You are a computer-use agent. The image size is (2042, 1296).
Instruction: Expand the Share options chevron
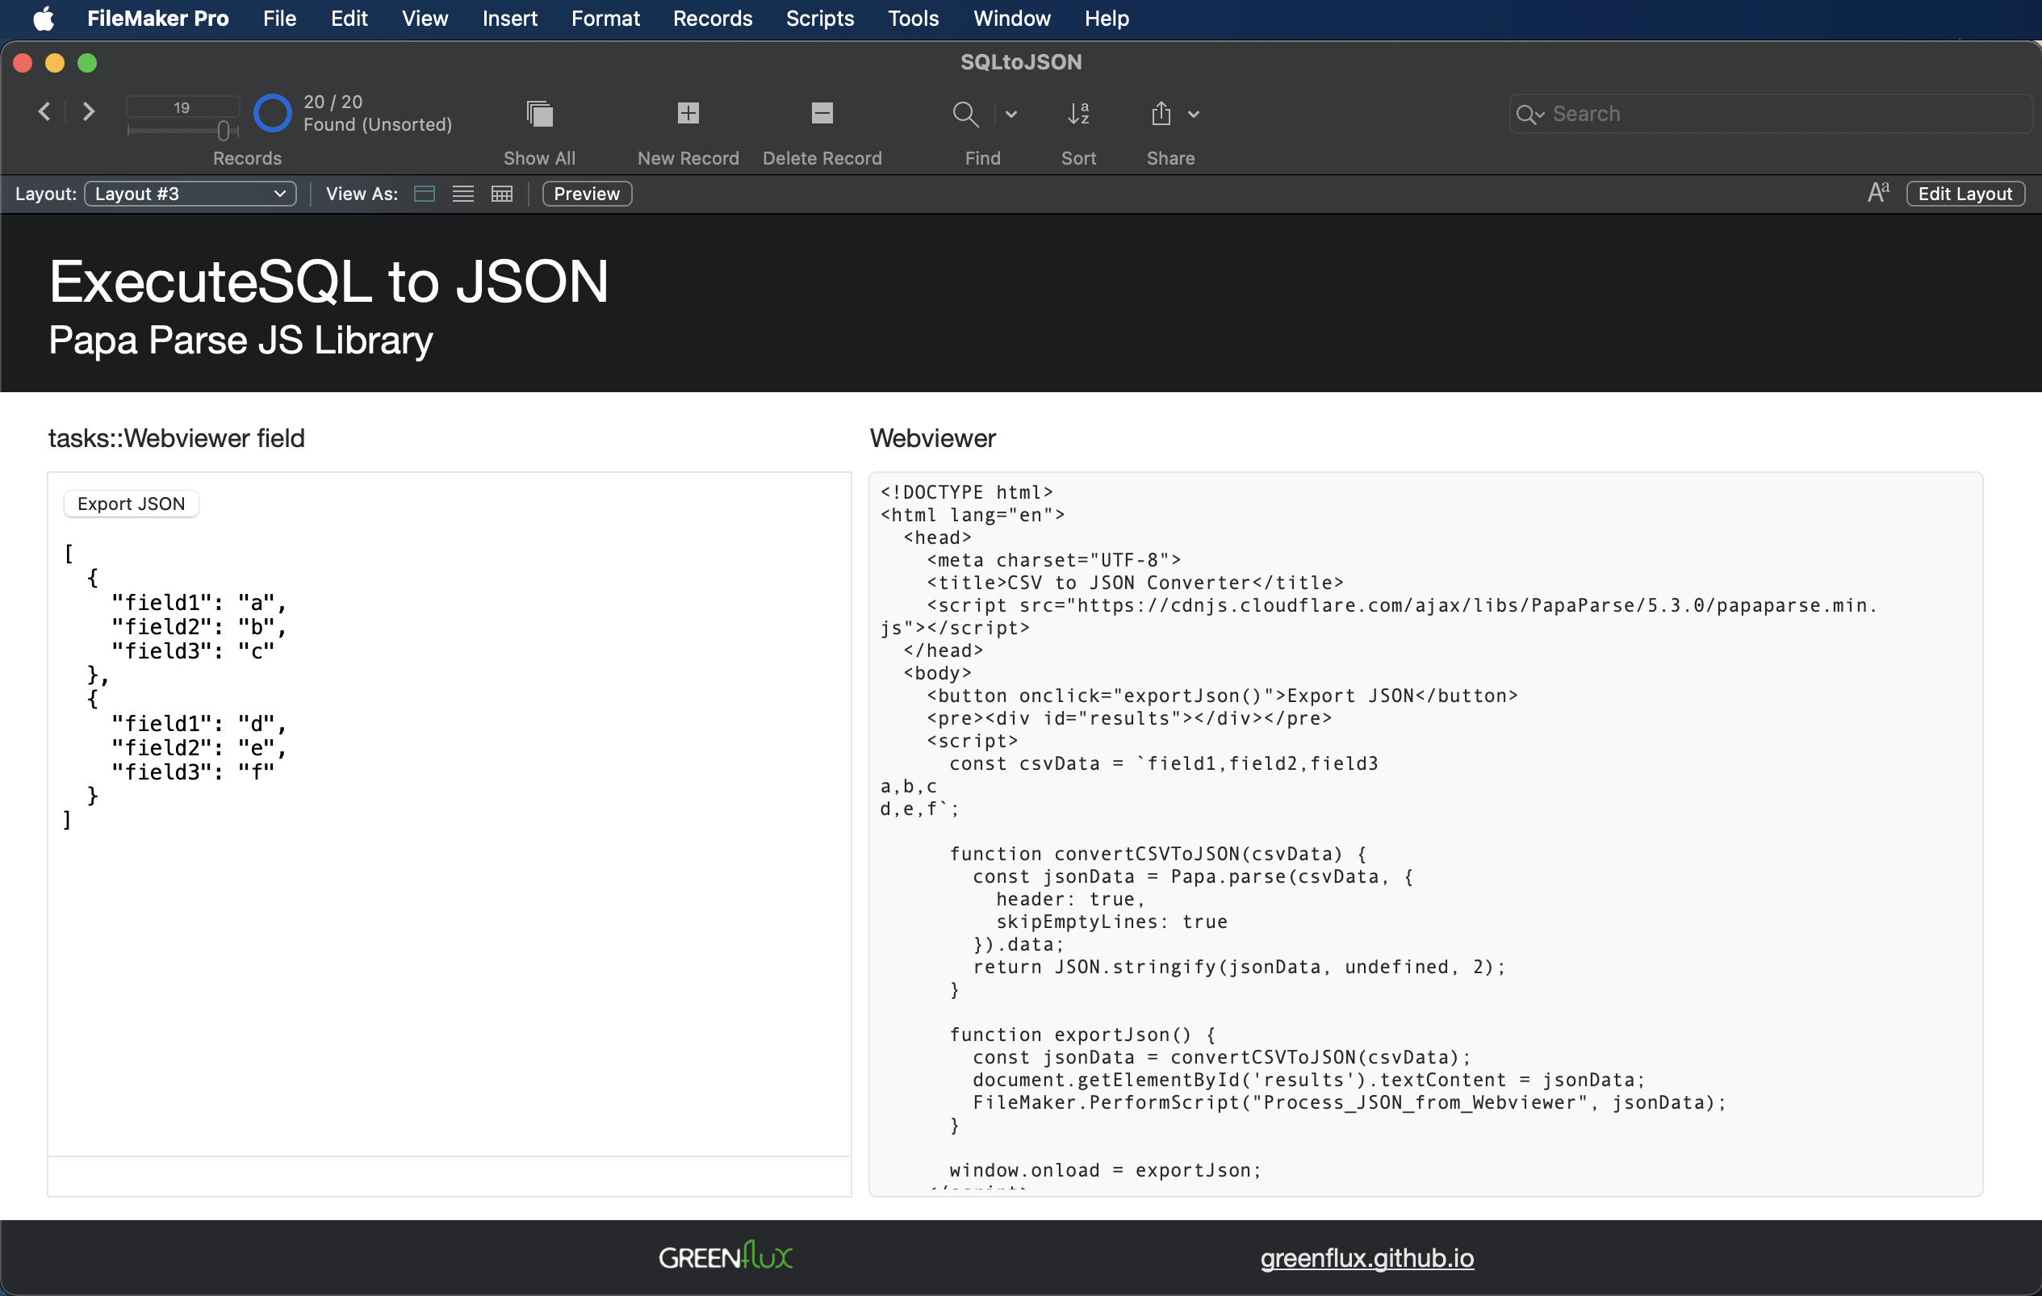pos(1193,115)
